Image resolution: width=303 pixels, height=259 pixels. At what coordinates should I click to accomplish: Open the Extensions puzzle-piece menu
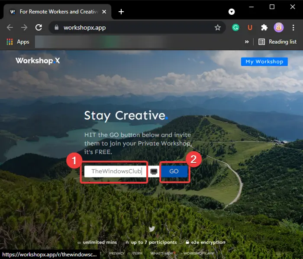pos(264,27)
